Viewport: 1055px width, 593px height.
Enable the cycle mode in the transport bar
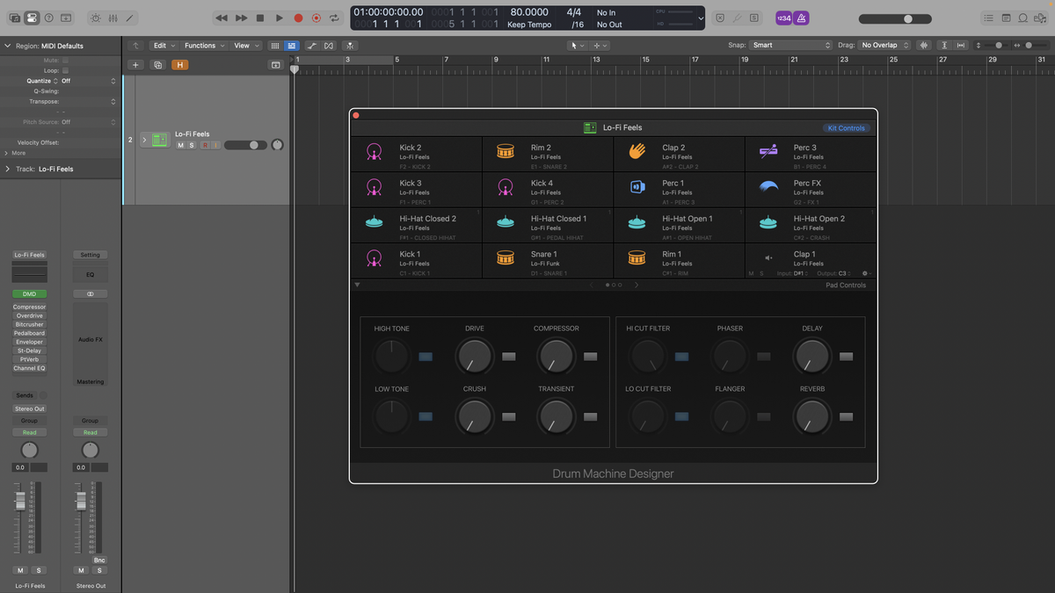[x=334, y=18]
